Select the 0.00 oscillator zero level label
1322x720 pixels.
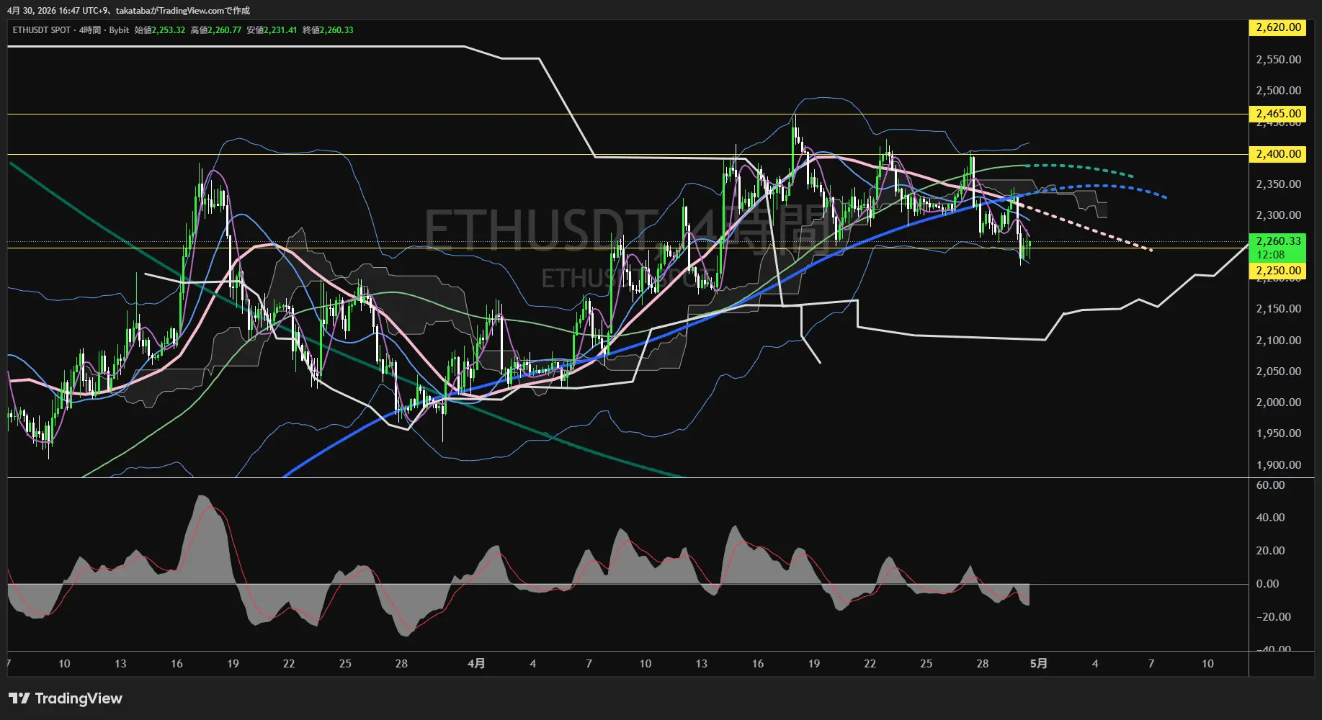(1267, 584)
